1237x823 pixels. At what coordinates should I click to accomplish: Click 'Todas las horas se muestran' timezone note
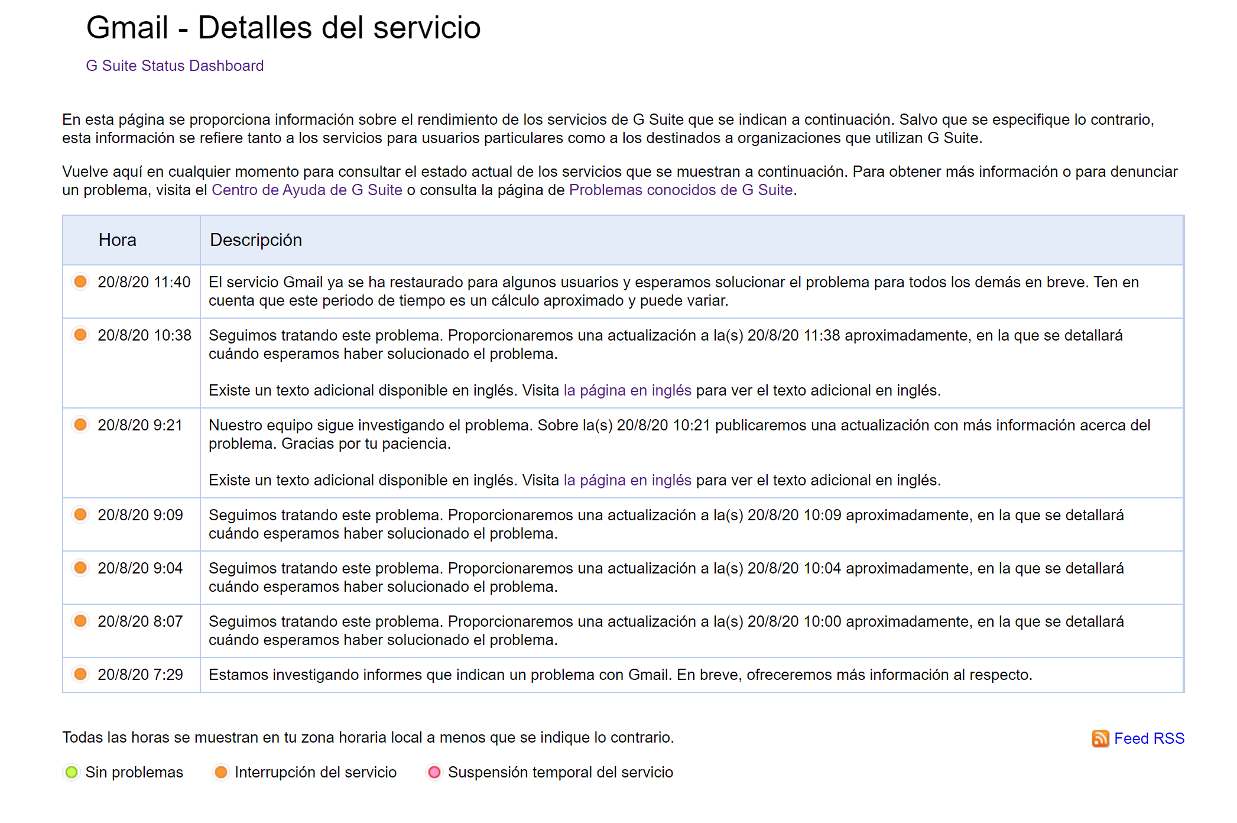(x=368, y=737)
